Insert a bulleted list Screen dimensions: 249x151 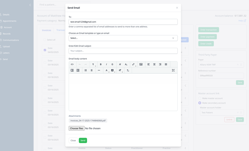click(86, 70)
